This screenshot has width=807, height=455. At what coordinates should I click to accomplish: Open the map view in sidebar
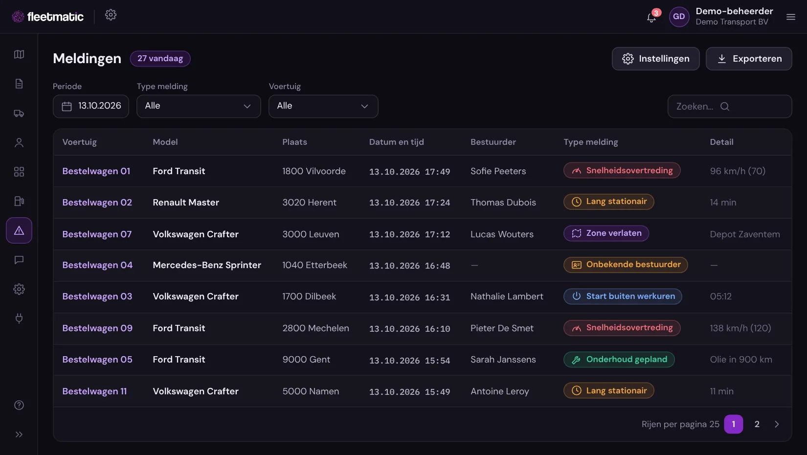(x=19, y=54)
